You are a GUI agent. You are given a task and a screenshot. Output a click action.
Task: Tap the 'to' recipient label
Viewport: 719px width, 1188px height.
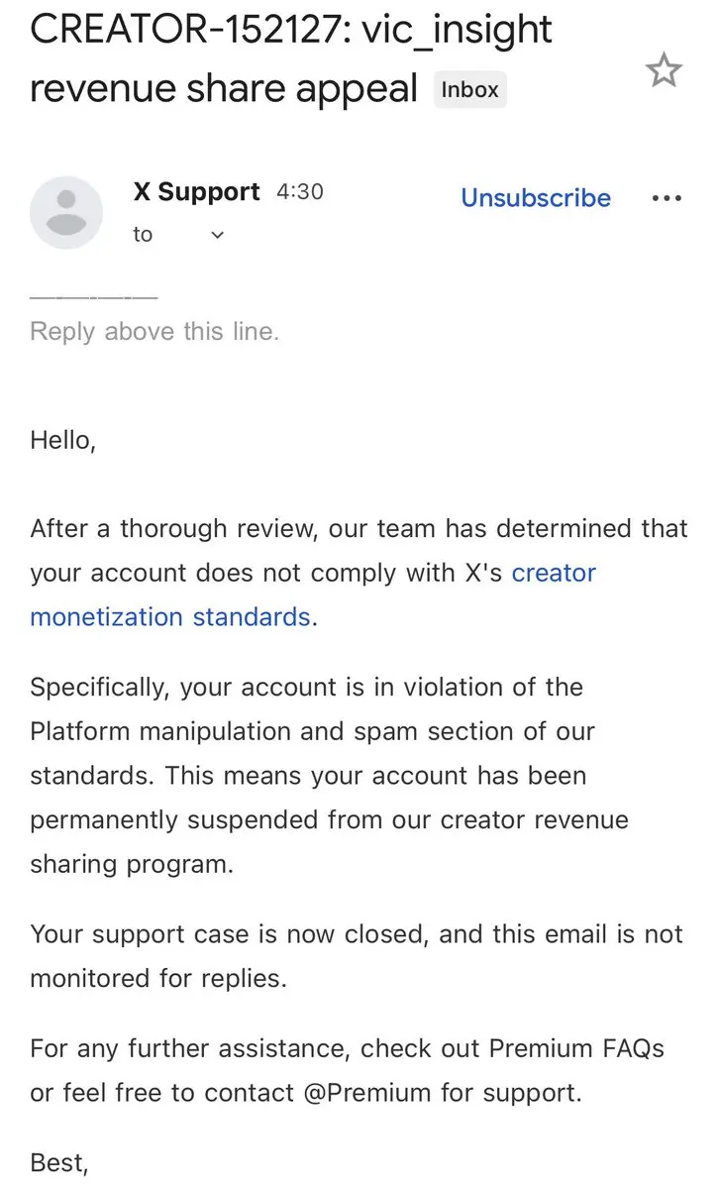pyautogui.click(x=143, y=235)
